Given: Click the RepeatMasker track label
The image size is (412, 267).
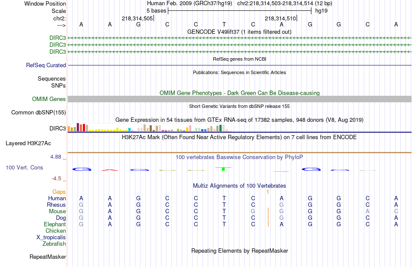Looking at the screenshot, I should point(48,257).
